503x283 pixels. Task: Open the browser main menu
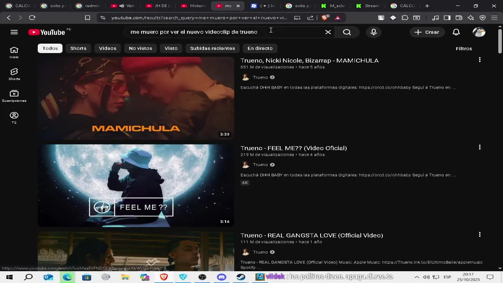point(494,18)
